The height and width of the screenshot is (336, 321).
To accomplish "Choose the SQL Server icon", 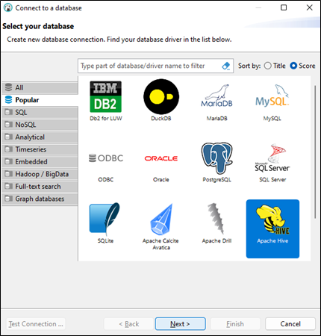I will pos(272,158).
